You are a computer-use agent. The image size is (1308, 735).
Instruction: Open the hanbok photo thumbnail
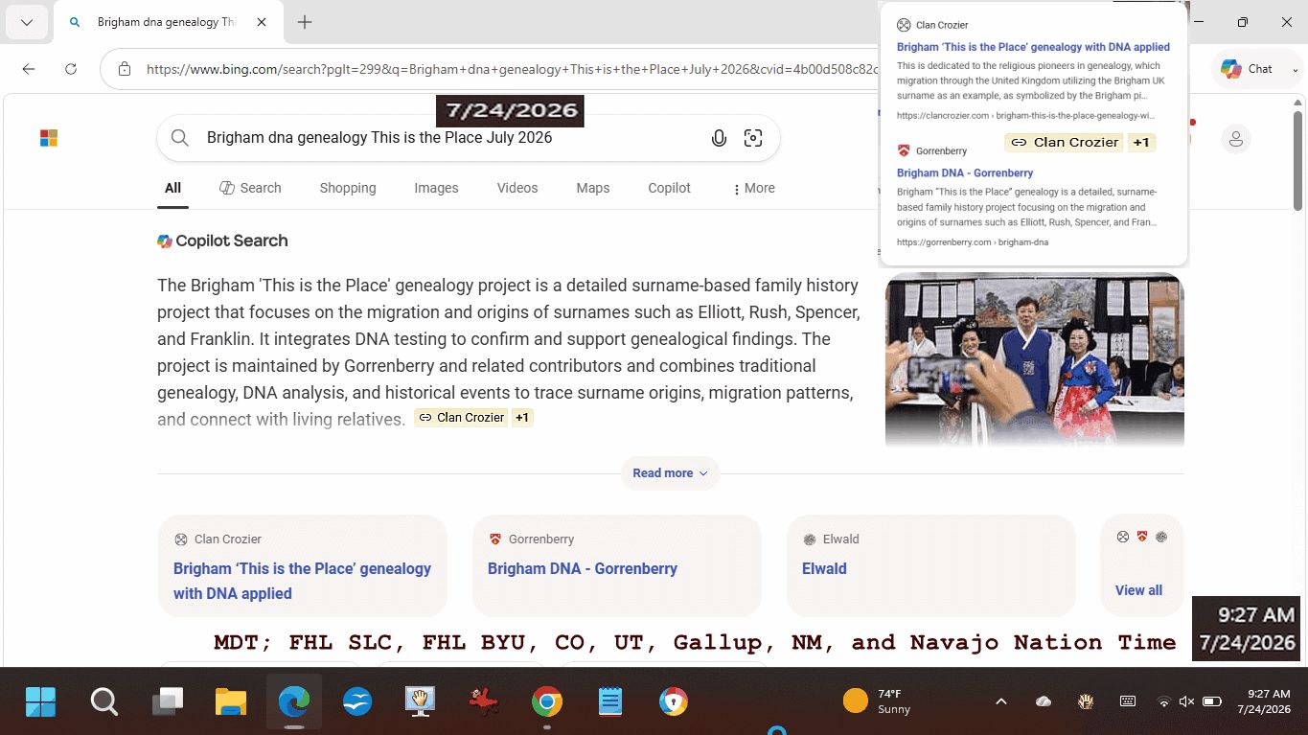point(1035,359)
